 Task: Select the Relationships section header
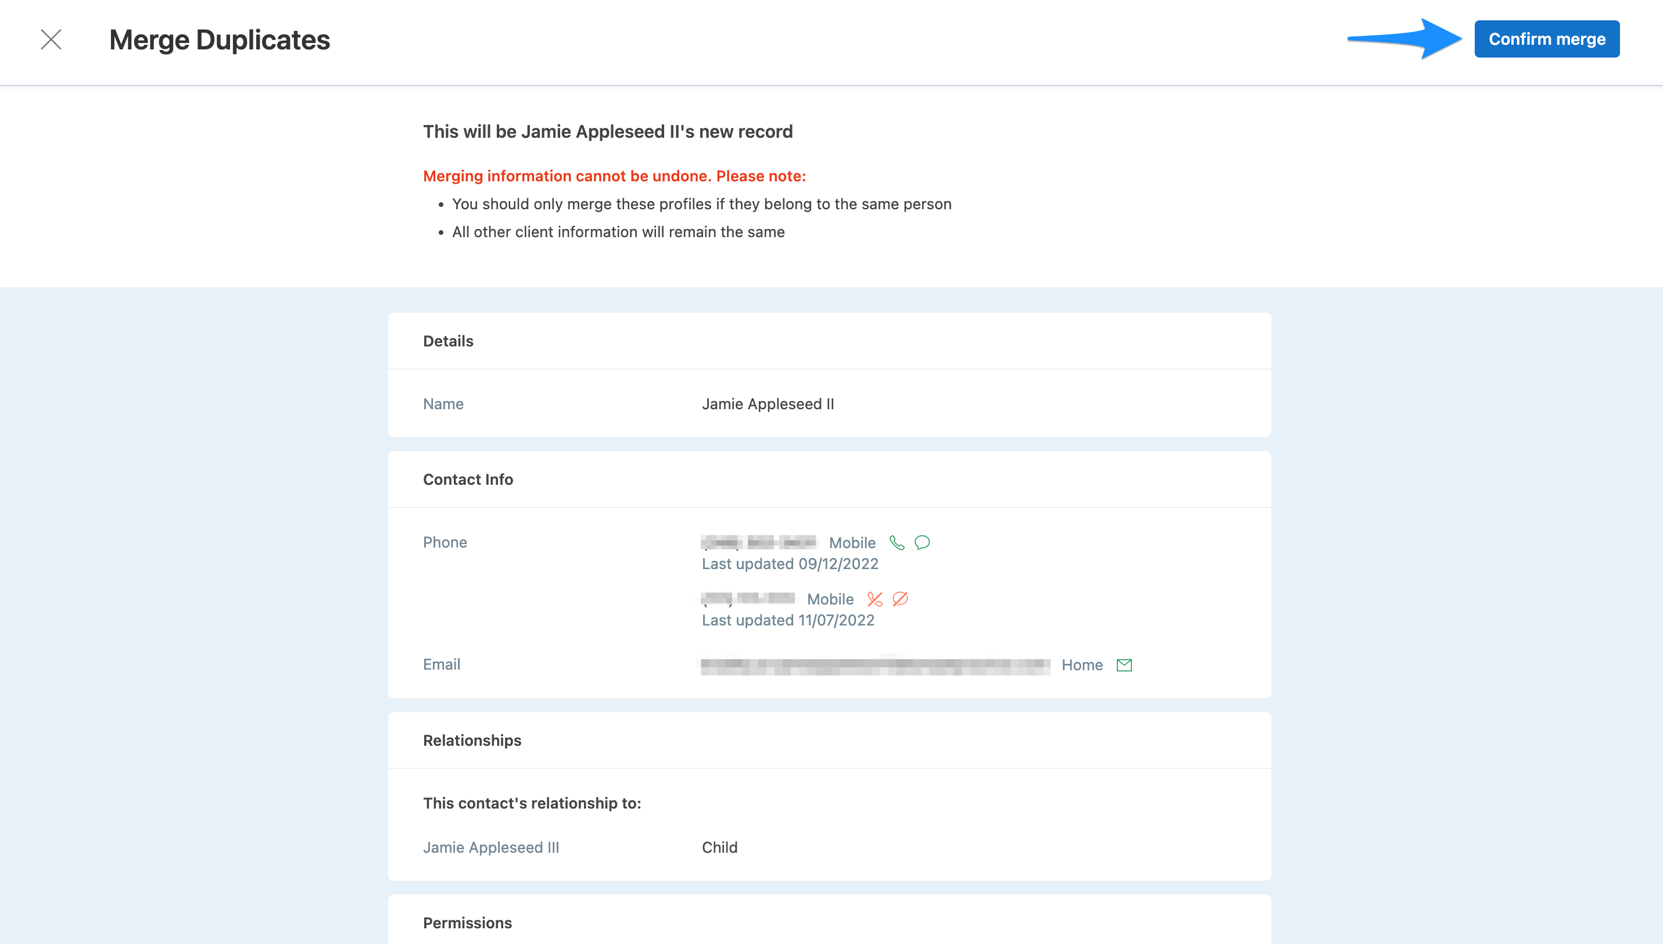[x=472, y=740]
